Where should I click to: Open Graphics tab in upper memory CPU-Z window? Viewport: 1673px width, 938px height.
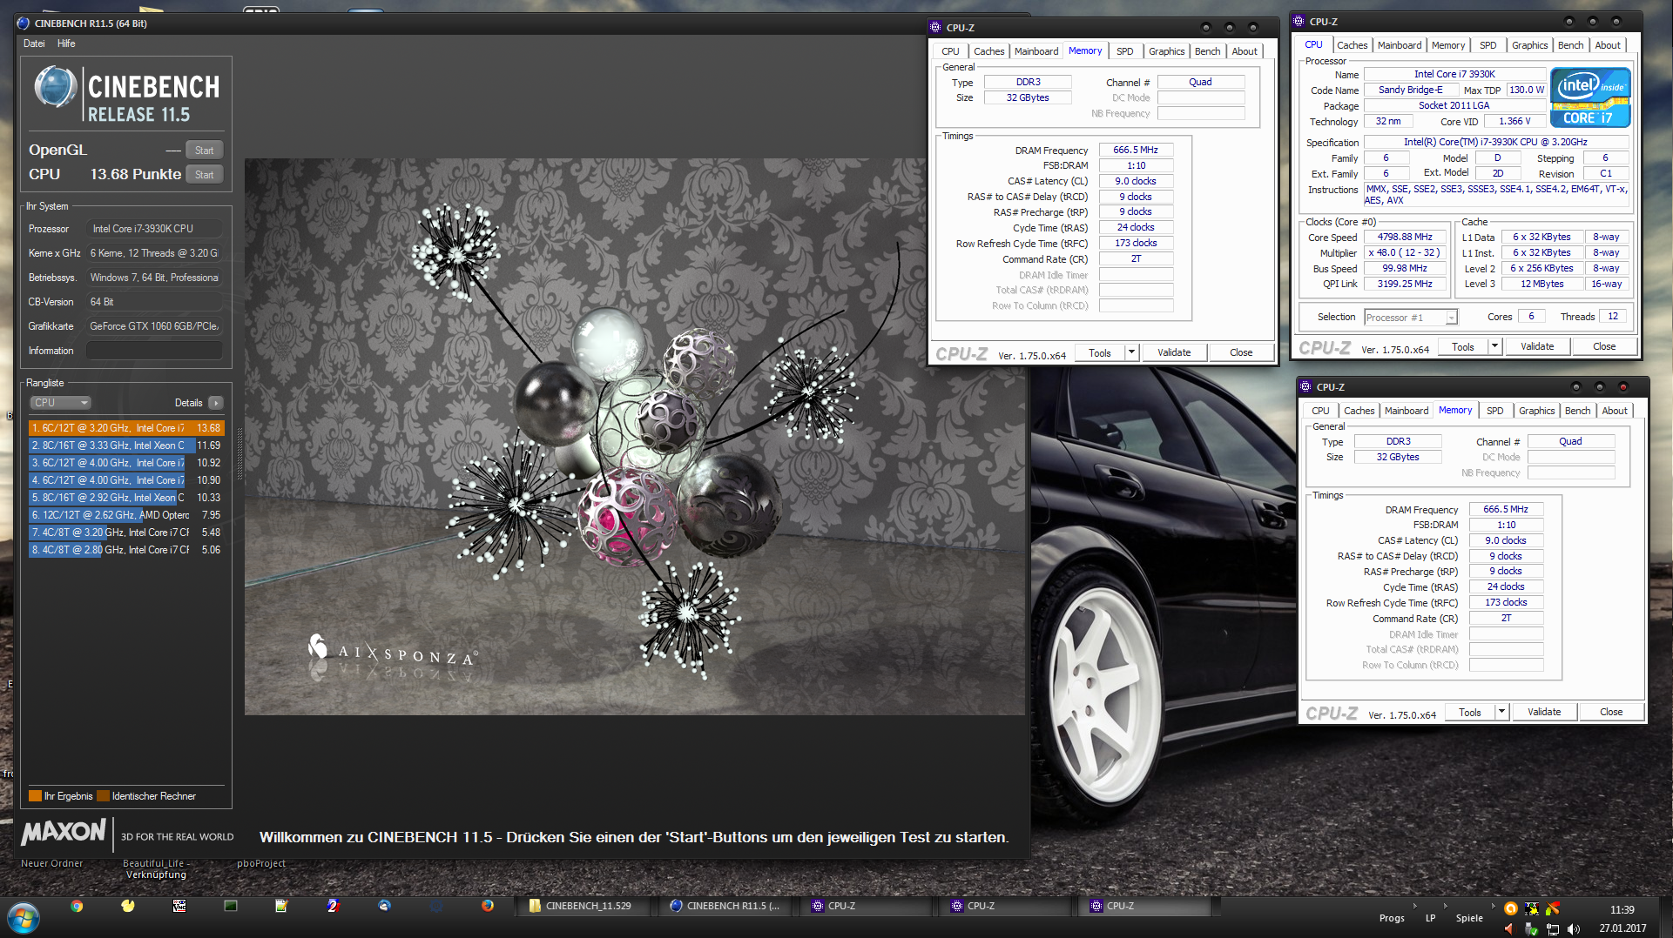(1166, 51)
